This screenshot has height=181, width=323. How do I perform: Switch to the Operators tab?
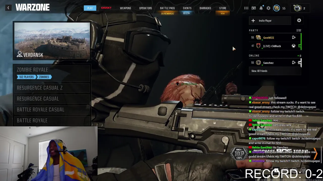[146, 8]
